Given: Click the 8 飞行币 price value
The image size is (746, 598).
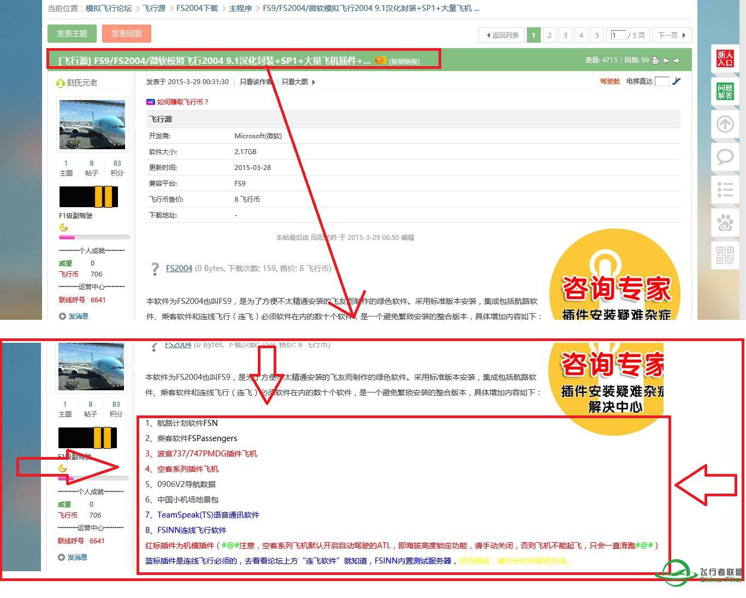Looking at the screenshot, I should click(x=247, y=200).
